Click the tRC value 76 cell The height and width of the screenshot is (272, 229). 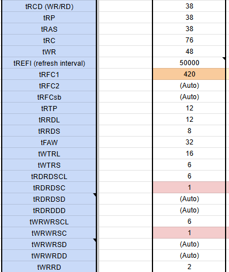tap(189, 40)
